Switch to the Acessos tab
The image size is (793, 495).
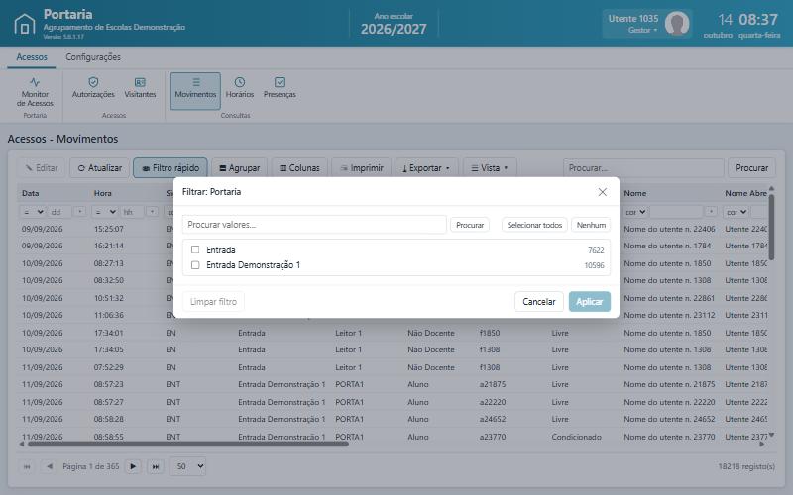pos(32,57)
